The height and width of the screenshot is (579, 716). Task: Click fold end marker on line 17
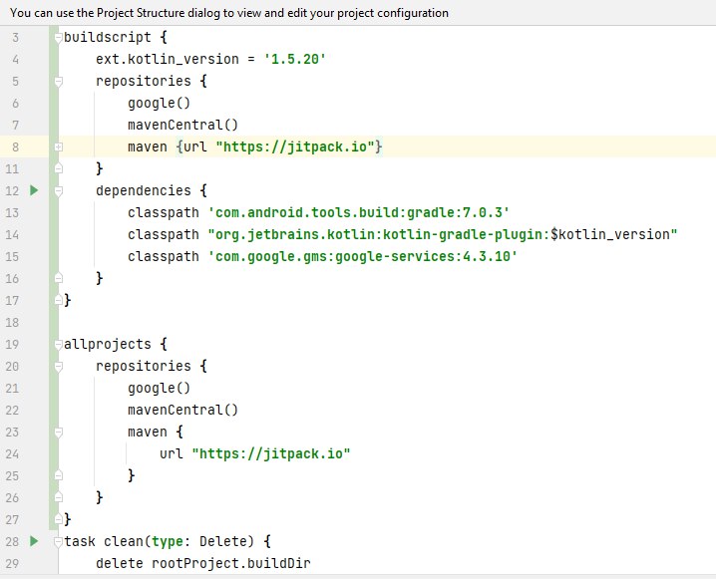point(58,300)
